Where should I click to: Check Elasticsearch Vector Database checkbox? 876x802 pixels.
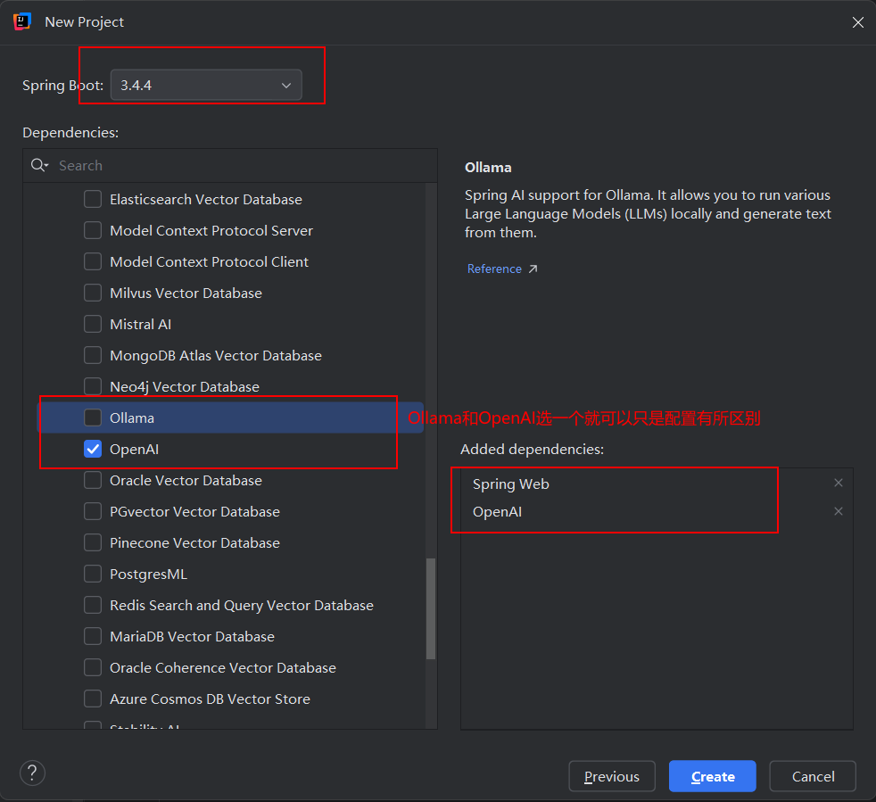click(x=93, y=199)
